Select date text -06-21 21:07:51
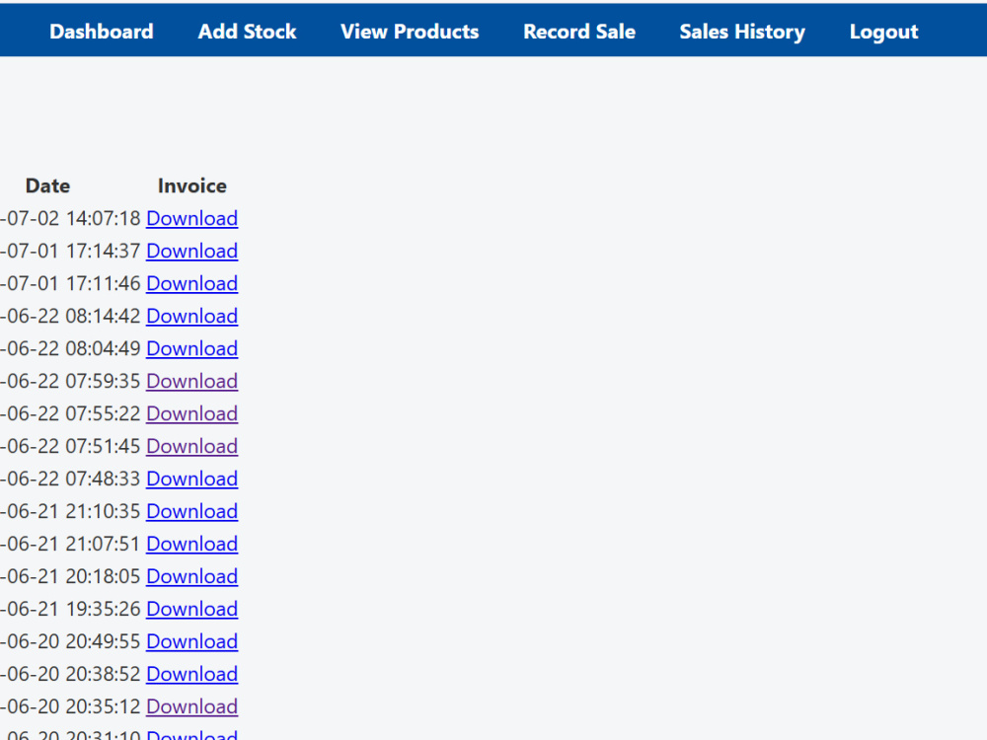987x740 pixels. (x=70, y=545)
